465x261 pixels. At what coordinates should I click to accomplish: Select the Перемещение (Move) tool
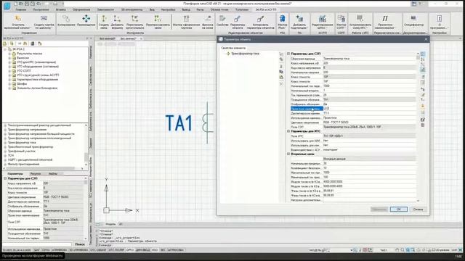coord(86,21)
